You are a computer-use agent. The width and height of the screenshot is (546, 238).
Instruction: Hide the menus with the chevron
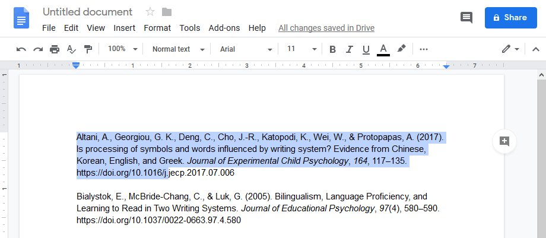point(536,49)
